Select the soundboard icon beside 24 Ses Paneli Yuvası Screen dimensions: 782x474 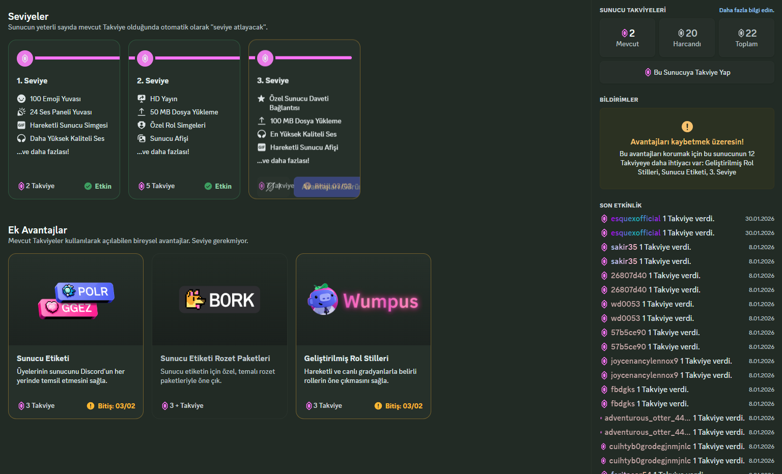click(x=21, y=112)
